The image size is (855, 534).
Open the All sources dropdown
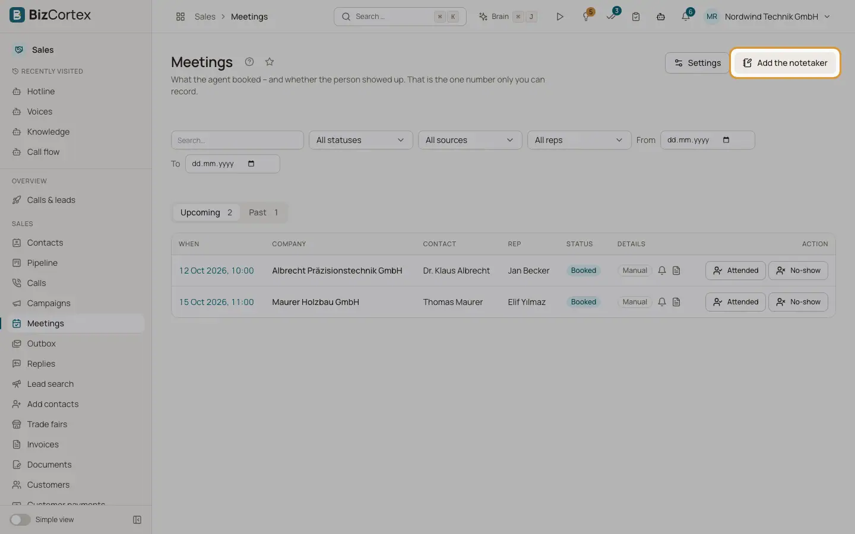[470, 140]
